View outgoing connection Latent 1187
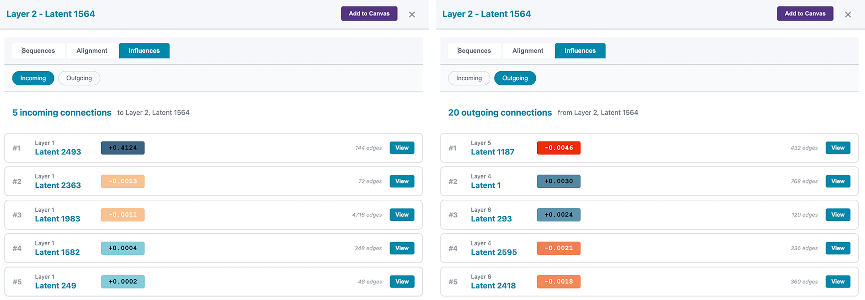865x300 pixels. (x=838, y=148)
